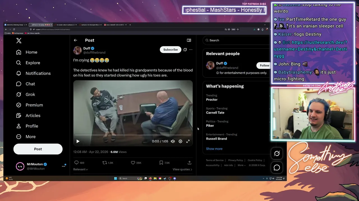Open Ads info footer link
This screenshot has height=201, width=359.
click(x=229, y=165)
